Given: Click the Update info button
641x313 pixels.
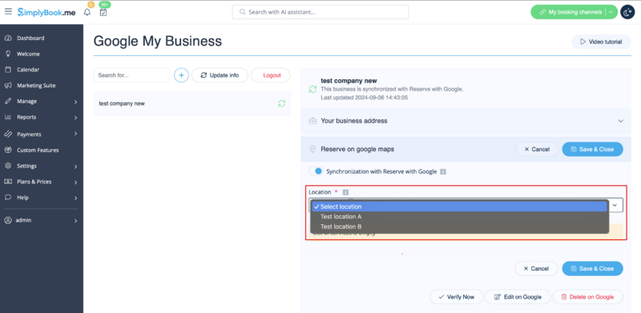Looking at the screenshot, I should 220,75.
